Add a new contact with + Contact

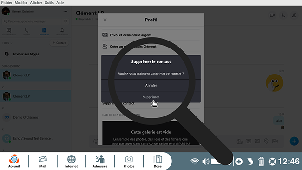[x=59, y=43]
